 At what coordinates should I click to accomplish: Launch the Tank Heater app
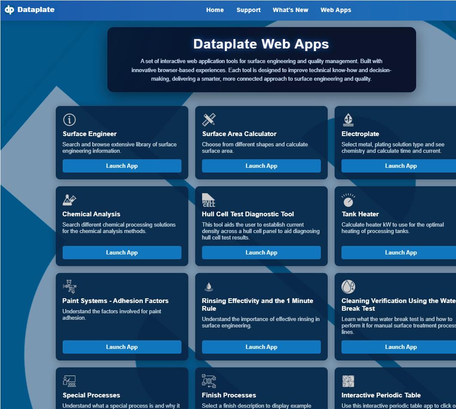399,252
